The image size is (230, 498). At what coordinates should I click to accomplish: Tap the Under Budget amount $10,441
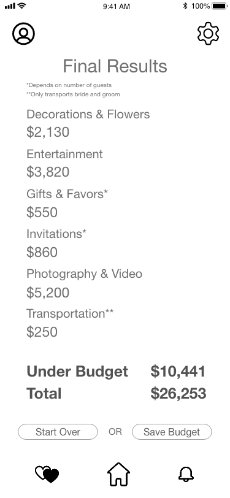point(178,372)
